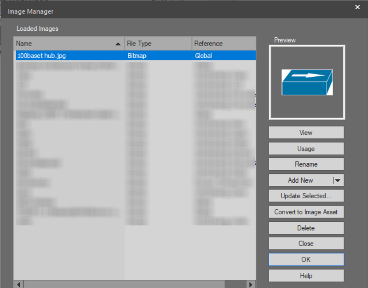Screen dimensions: 368x288
Task: Confirm with the OK button
Action: click(306, 259)
